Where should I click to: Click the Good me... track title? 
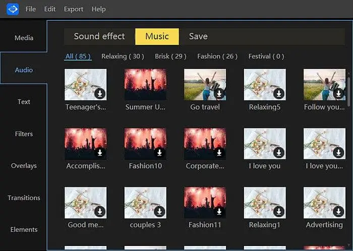[86, 225]
